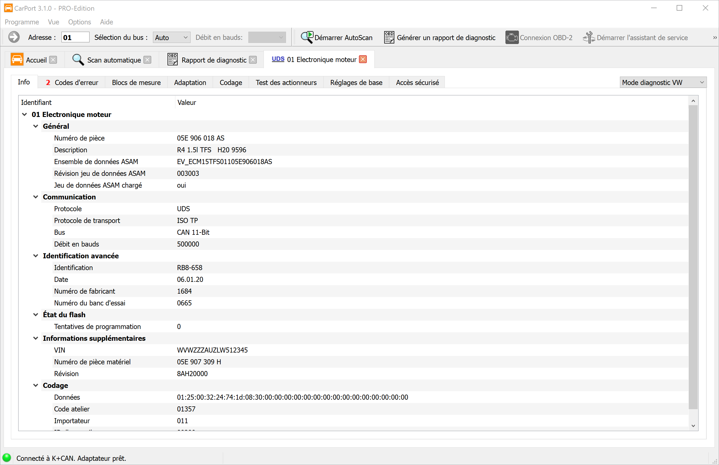Click the green go arrow next to Adresse
This screenshot has height=465, width=719.
pyautogui.click(x=13, y=37)
